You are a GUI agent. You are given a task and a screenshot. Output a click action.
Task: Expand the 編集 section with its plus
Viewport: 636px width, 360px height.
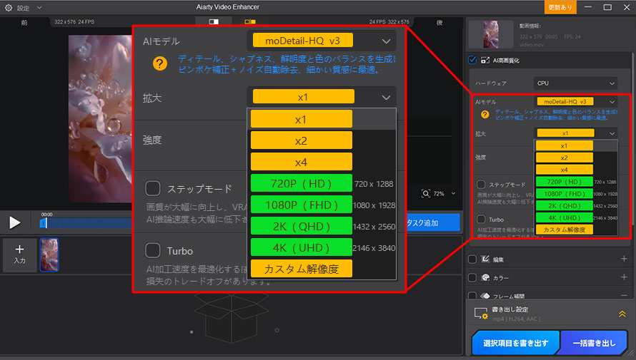pyautogui.click(x=624, y=259)
